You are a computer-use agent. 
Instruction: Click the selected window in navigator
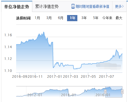pyautogui.click(x=114, y=92)
